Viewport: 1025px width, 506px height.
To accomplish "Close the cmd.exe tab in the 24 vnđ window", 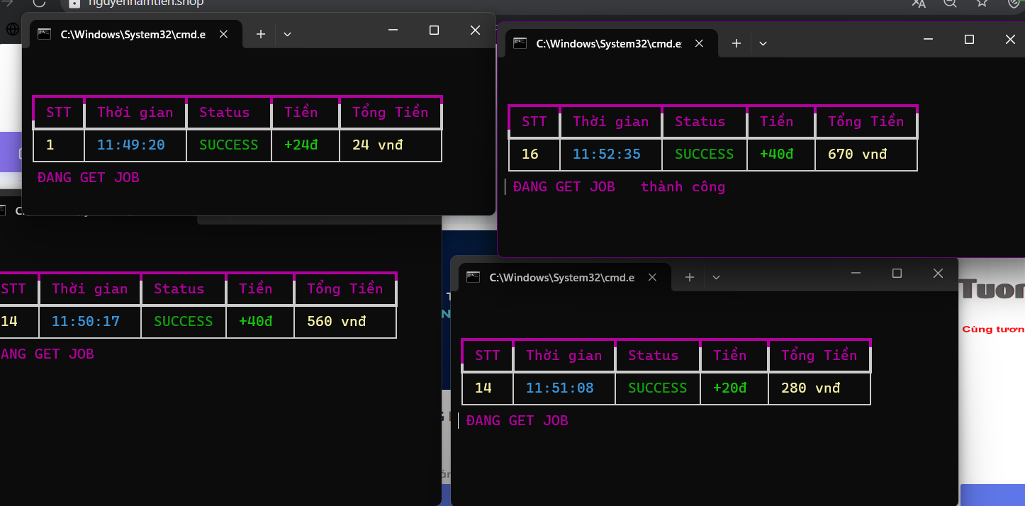I will click(223, 34).
